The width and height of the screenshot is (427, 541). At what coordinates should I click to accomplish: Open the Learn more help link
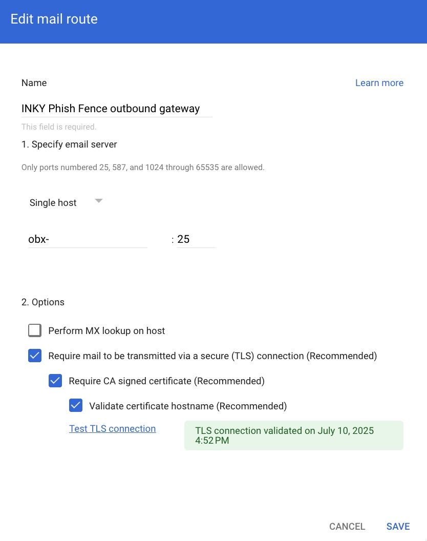coord(379,83)
